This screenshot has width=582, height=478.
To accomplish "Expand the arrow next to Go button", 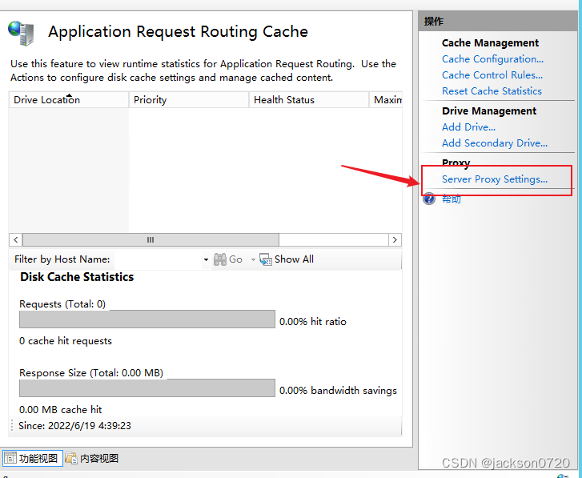I will 253,259.
